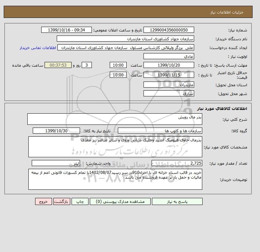The width and height of the screenshot is (260, 252).
Task: Click the پاسخ به نیاز button
Action: pos(177,202)
